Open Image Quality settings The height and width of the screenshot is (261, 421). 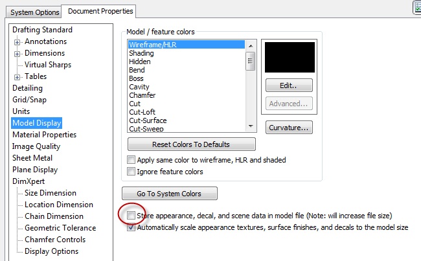tap(36, 146)
